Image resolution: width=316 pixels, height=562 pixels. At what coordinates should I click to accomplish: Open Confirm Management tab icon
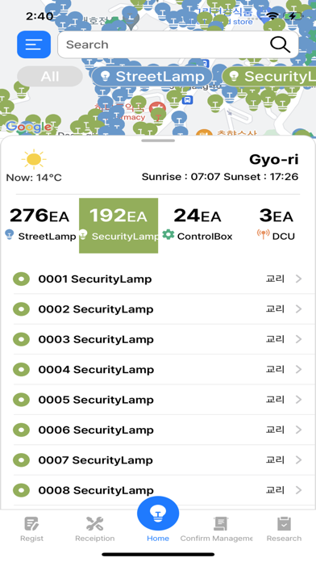pyautogui.click(x=221, y=524)
